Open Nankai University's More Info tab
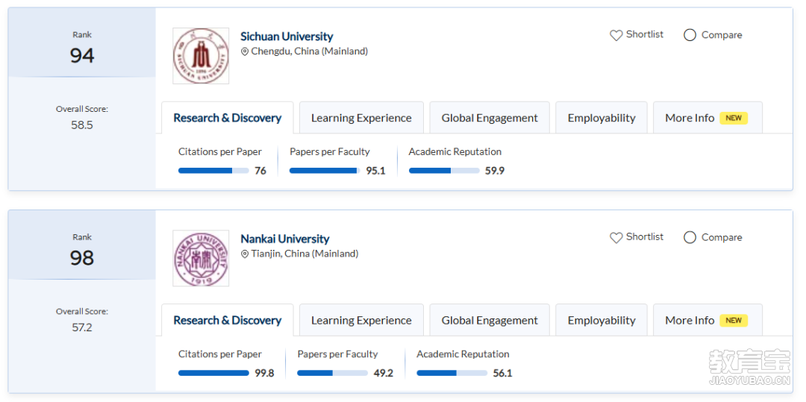The width and height of the screenshot is (806, 402). click(x=707, y=320)
